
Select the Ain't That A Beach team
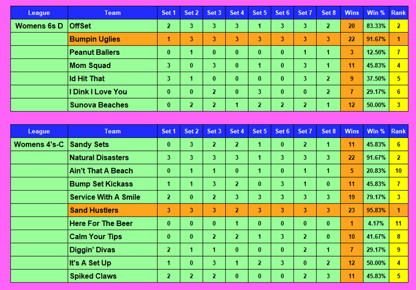tap(101, 171)
